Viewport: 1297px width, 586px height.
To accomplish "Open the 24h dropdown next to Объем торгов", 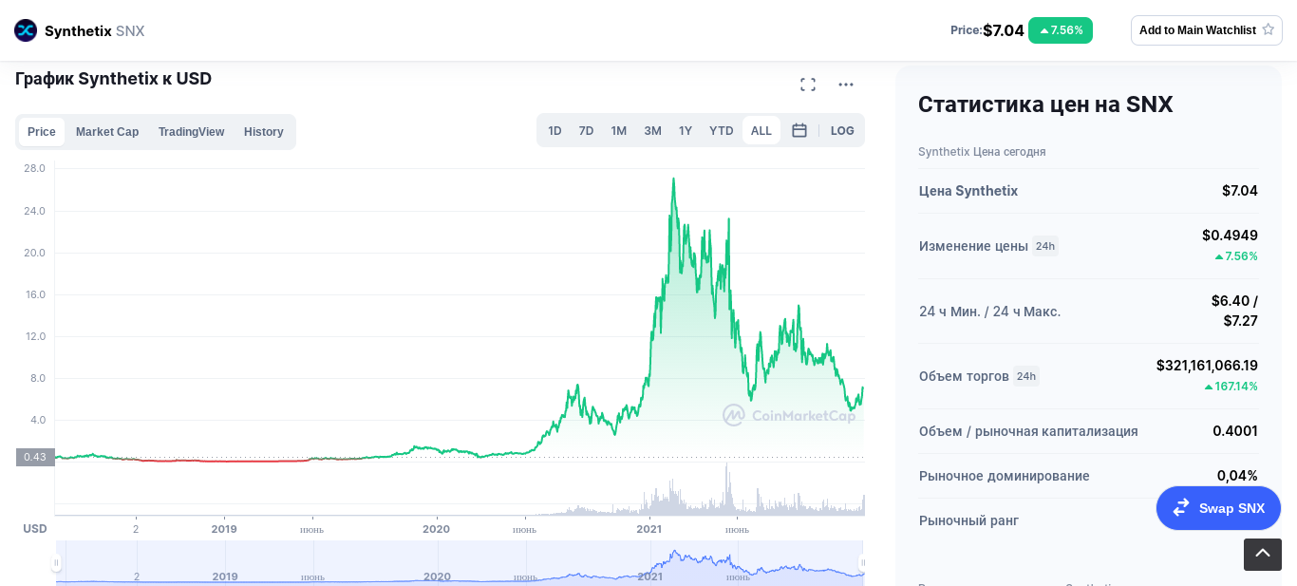I will pos(1026,376).
